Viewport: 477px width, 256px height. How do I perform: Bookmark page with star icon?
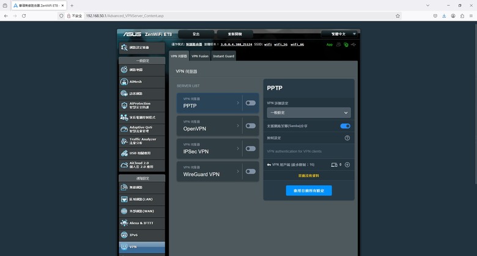pyautogui.click(x=398, y=16)
